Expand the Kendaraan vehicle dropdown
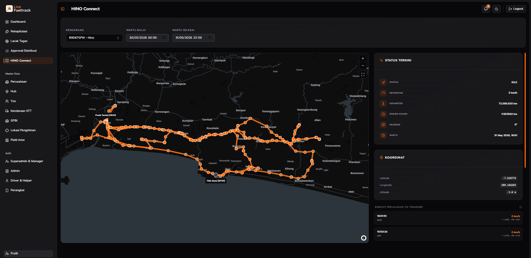 pyautogui.click(x=94, y=38)
